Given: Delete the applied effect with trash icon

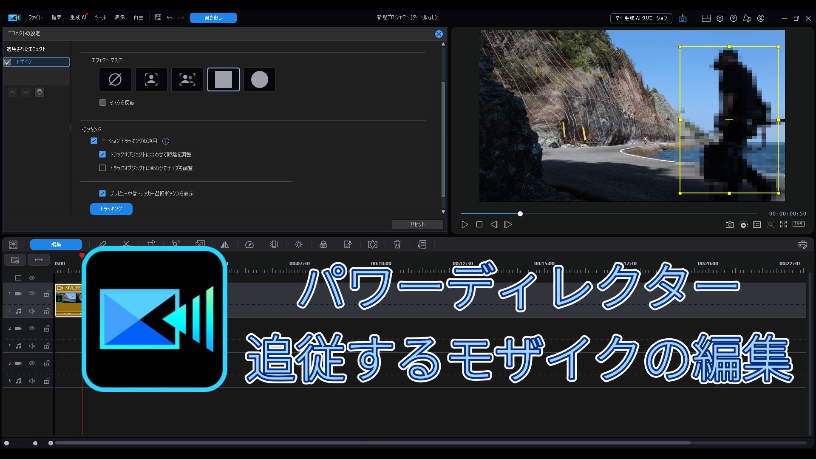Looking at the screenshot, I should pyautogui.click(x=40, y=92).
